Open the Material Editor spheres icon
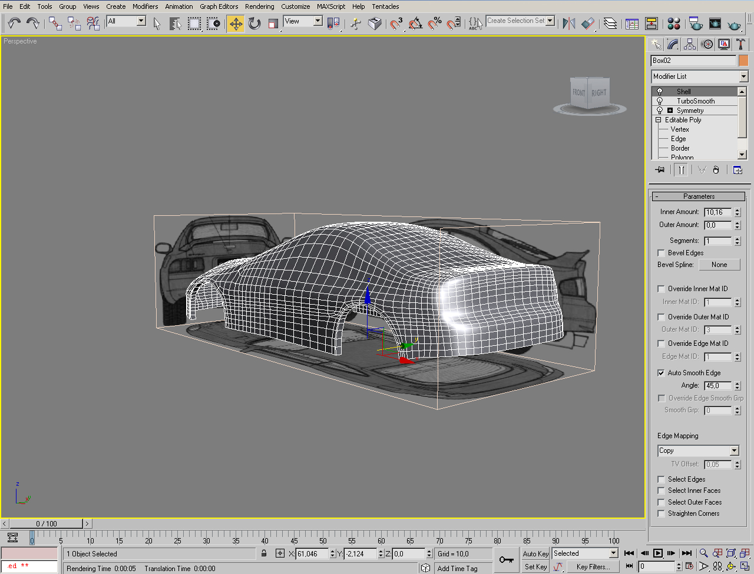 (x=674, y=24)
